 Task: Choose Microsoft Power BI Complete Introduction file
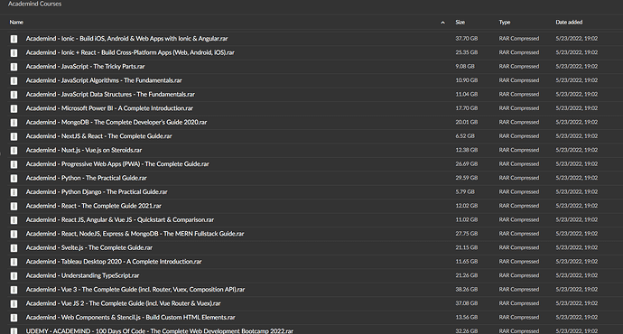click(109, 108)
